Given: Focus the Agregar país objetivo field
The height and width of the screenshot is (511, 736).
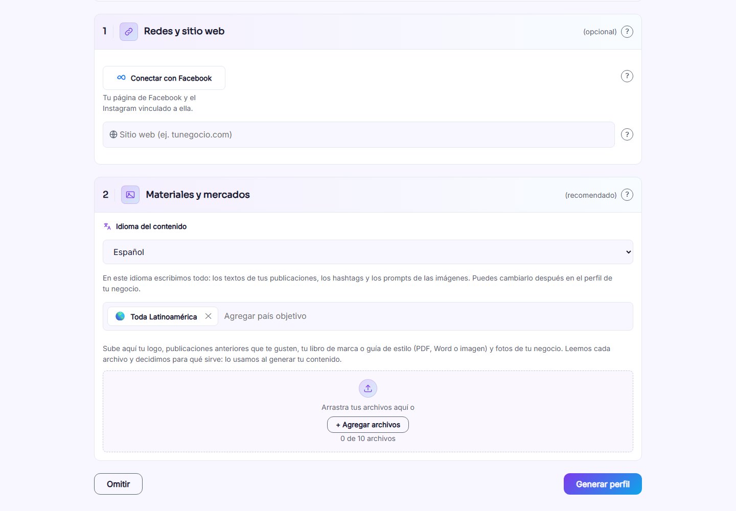Looking at the screenshot, I should click(x=426, y=316).
